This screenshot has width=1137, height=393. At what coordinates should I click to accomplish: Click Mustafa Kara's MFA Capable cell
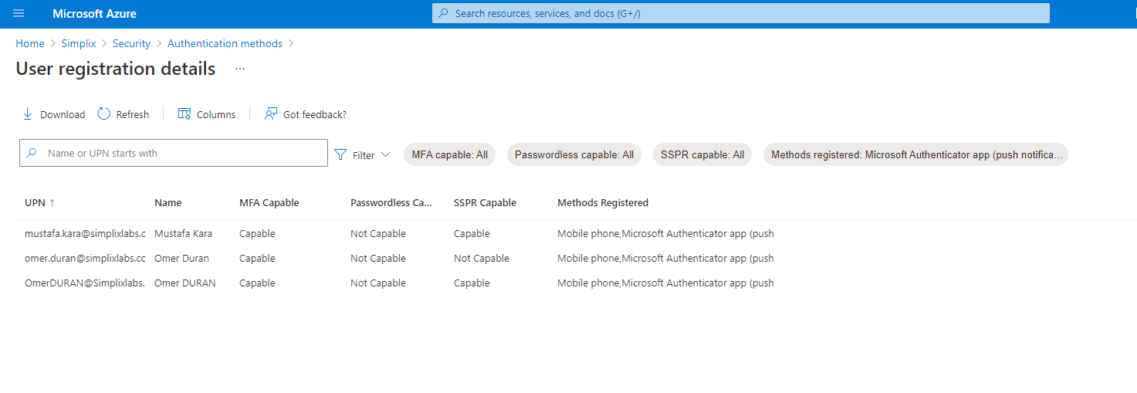[x=257, y=234]
